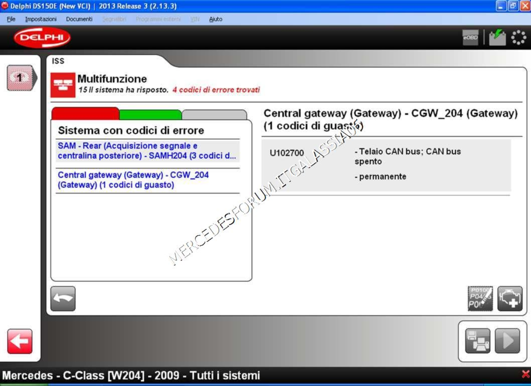Open the File menu

[11, 19]
